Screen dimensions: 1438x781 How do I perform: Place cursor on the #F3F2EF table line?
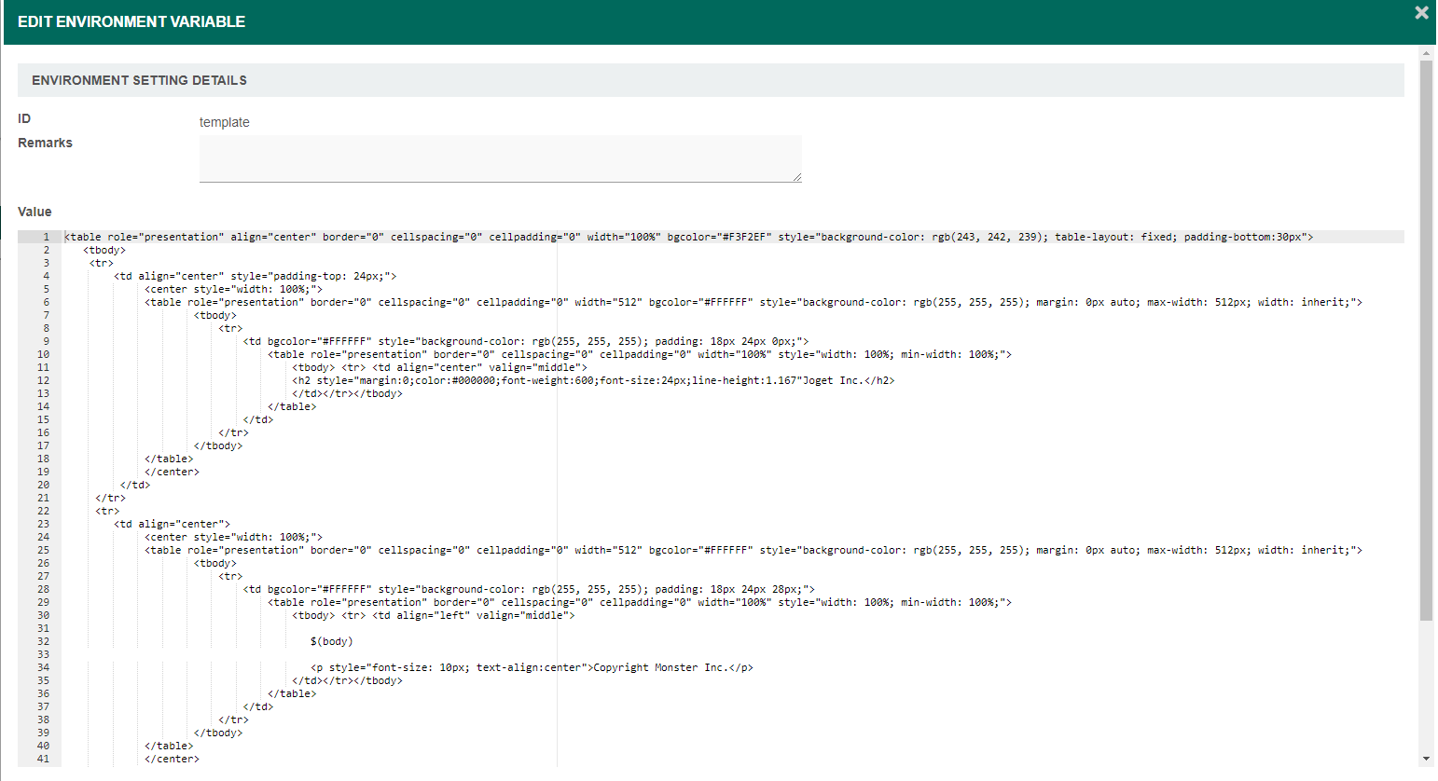(x=688, y=237)
